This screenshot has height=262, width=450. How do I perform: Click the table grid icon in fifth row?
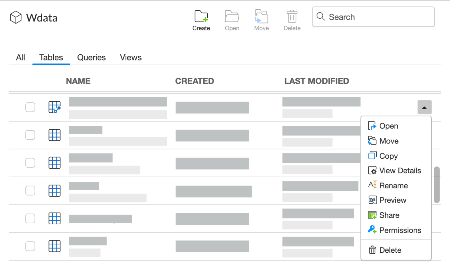[55, 218]
